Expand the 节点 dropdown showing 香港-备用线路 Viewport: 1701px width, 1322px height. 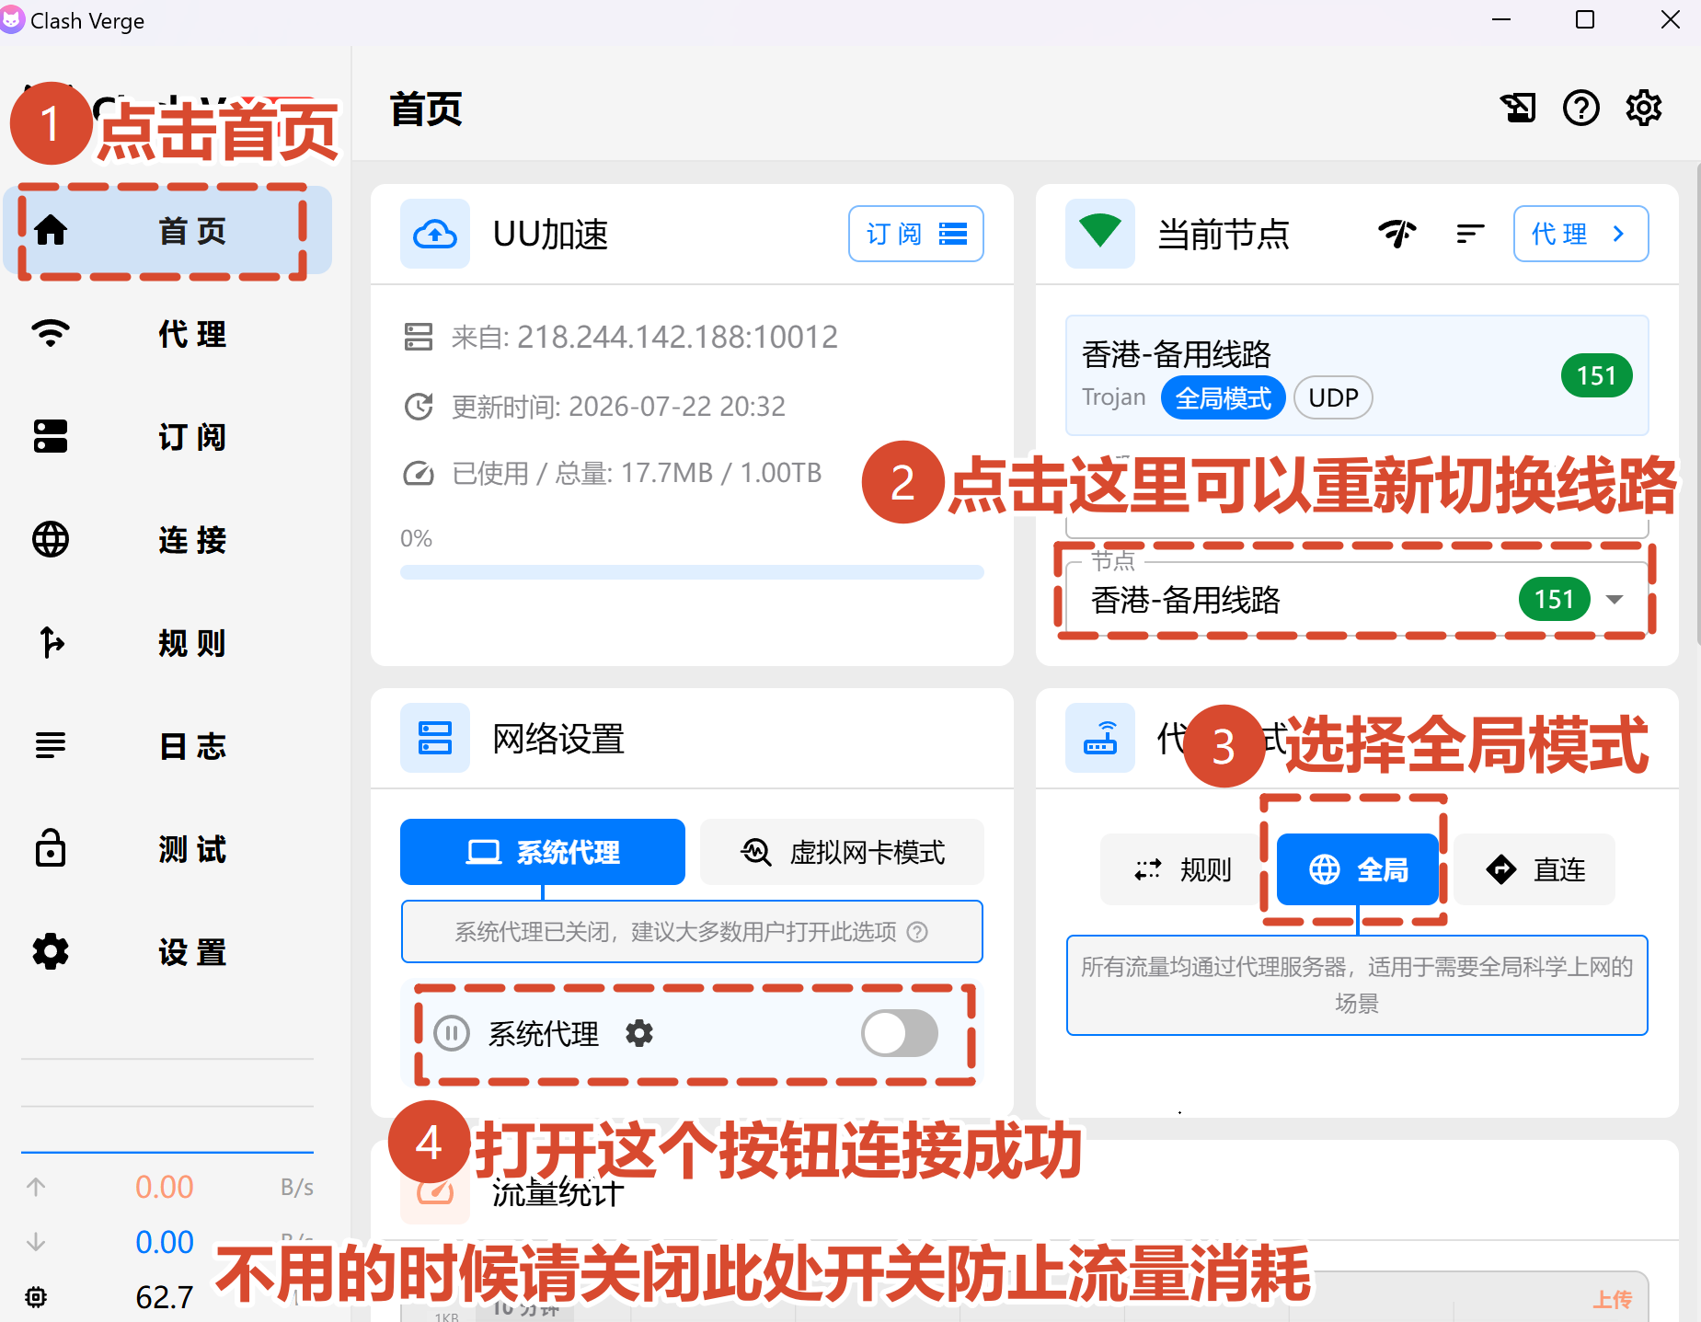pos(1356,599)
